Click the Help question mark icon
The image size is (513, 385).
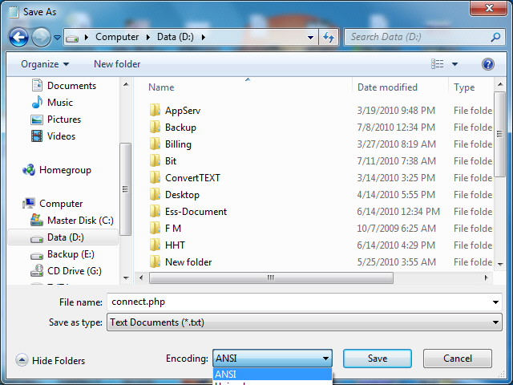tap(488, 64)
